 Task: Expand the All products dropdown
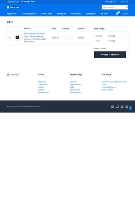(x=12, y=14)
